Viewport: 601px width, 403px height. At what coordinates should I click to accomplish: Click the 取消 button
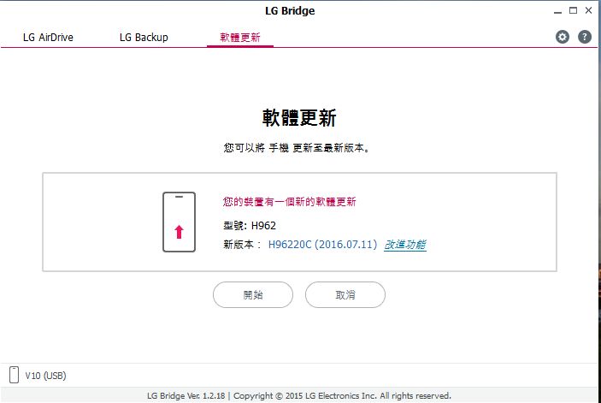point(345,294)
